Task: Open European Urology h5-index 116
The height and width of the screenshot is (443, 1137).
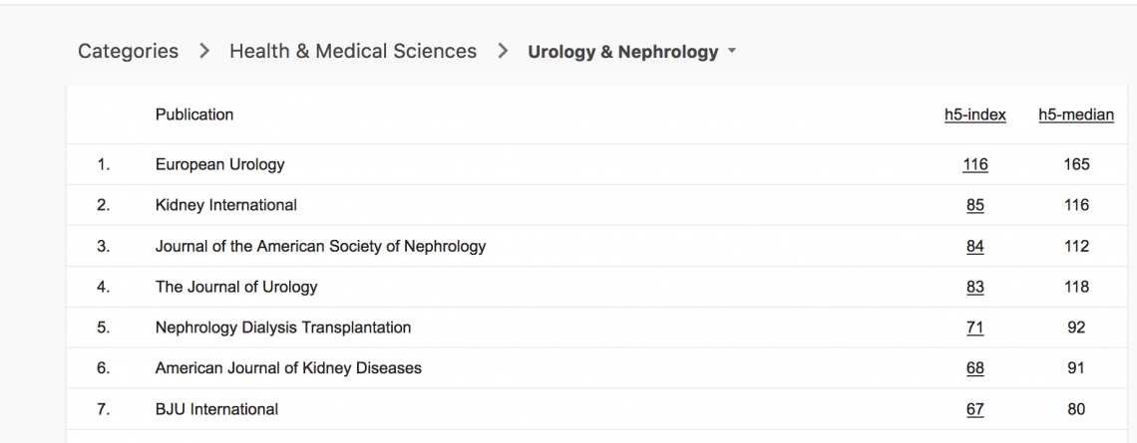Action: pyautogui.click(x=974, y=164)
